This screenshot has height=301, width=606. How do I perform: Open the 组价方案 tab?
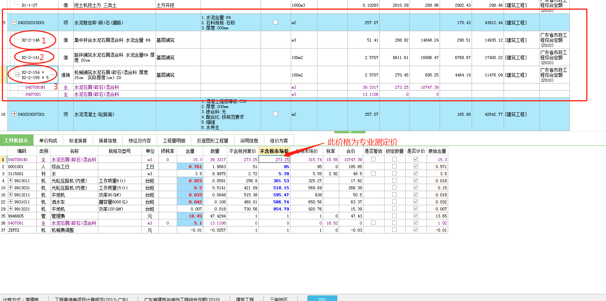tap(279, 140)
